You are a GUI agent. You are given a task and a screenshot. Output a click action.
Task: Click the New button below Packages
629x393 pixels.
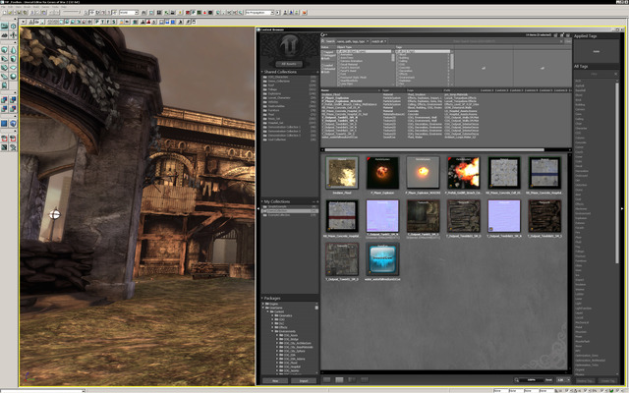click(274, 378)
